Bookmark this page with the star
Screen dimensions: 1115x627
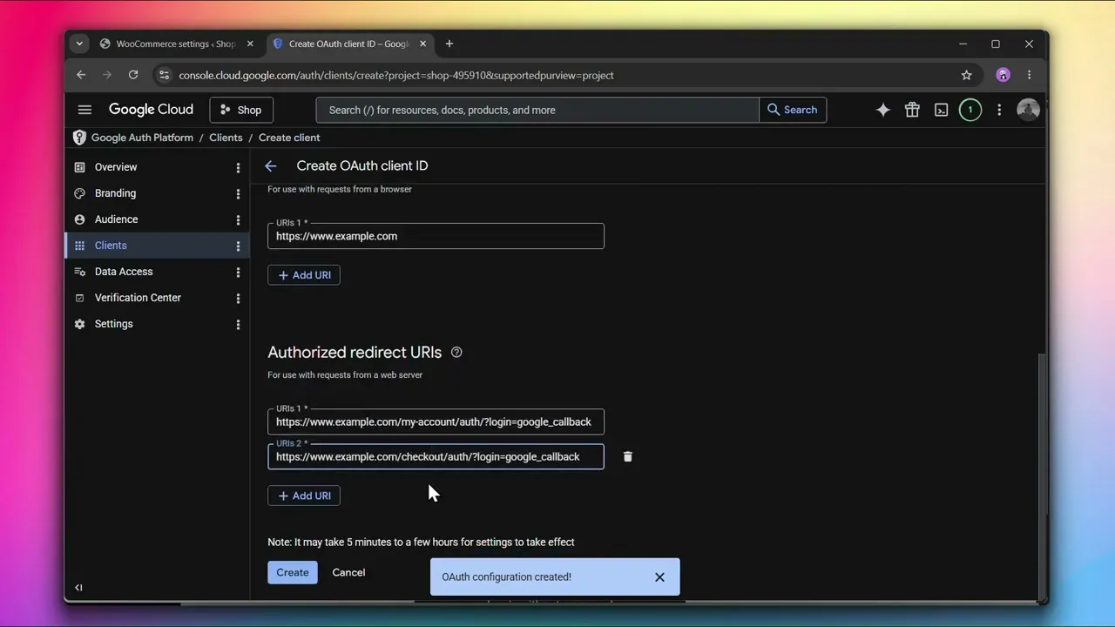966,75
